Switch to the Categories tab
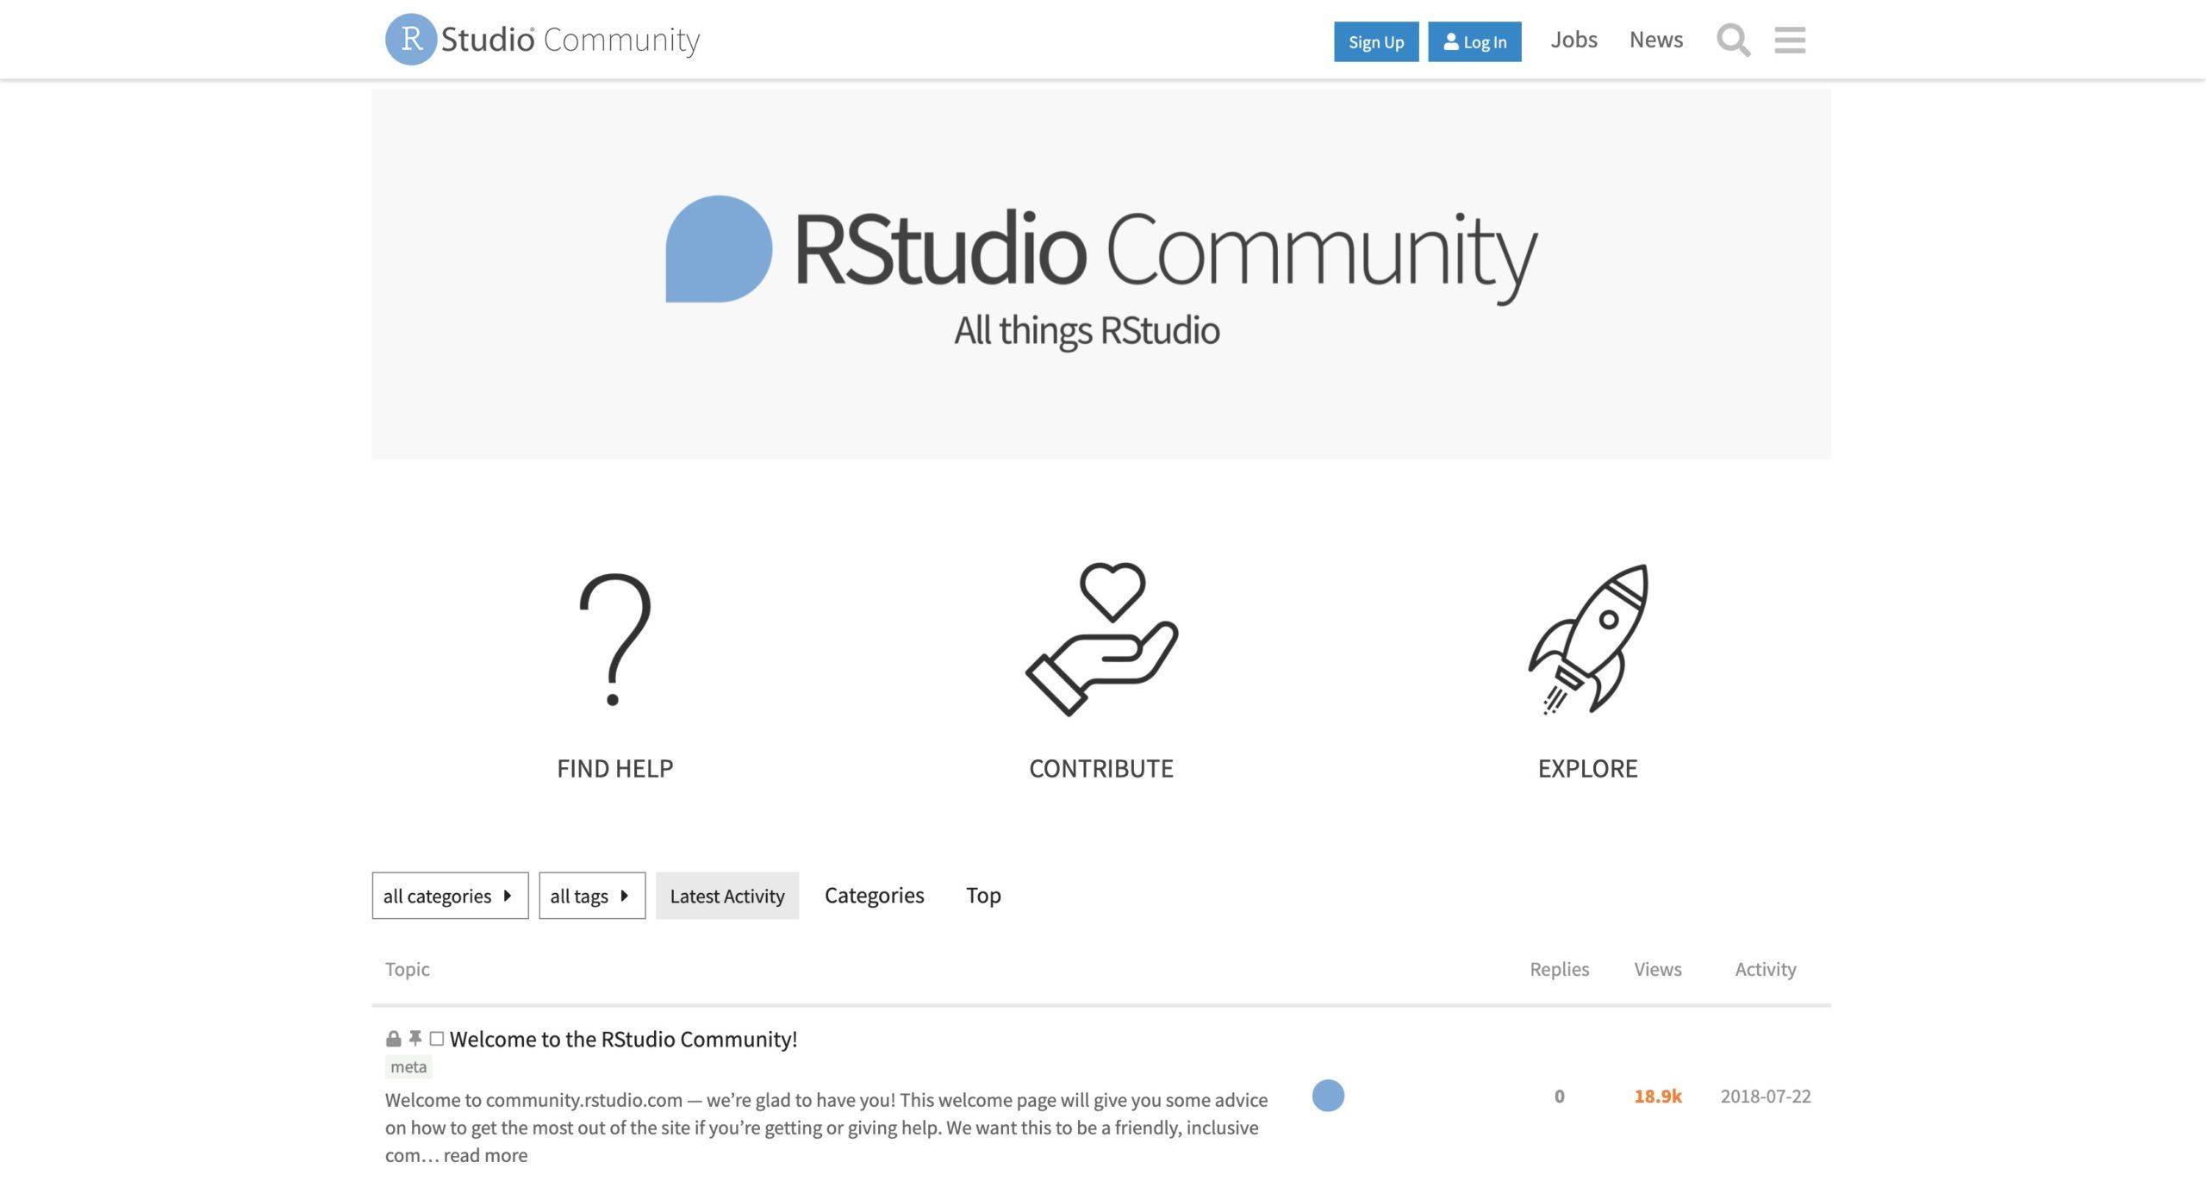The image size is (2206, 1181). pyautogui.click(x=874, y=896)
